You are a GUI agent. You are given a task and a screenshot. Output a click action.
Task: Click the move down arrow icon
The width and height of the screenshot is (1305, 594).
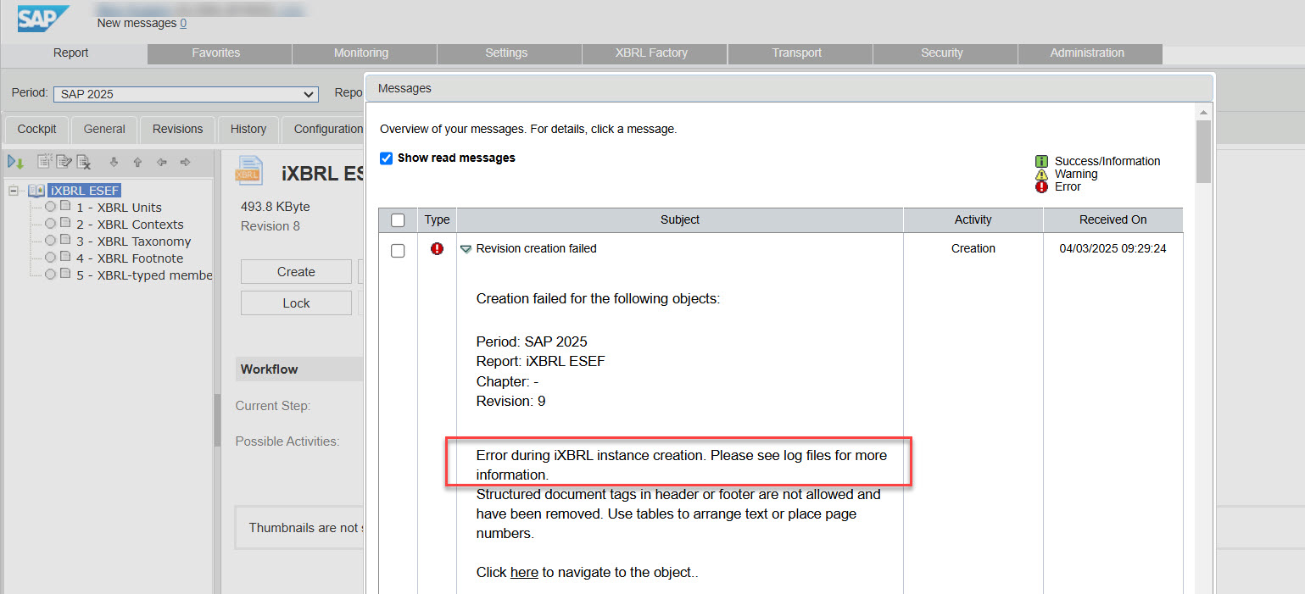pyautogui.click(x=114, y=162)
